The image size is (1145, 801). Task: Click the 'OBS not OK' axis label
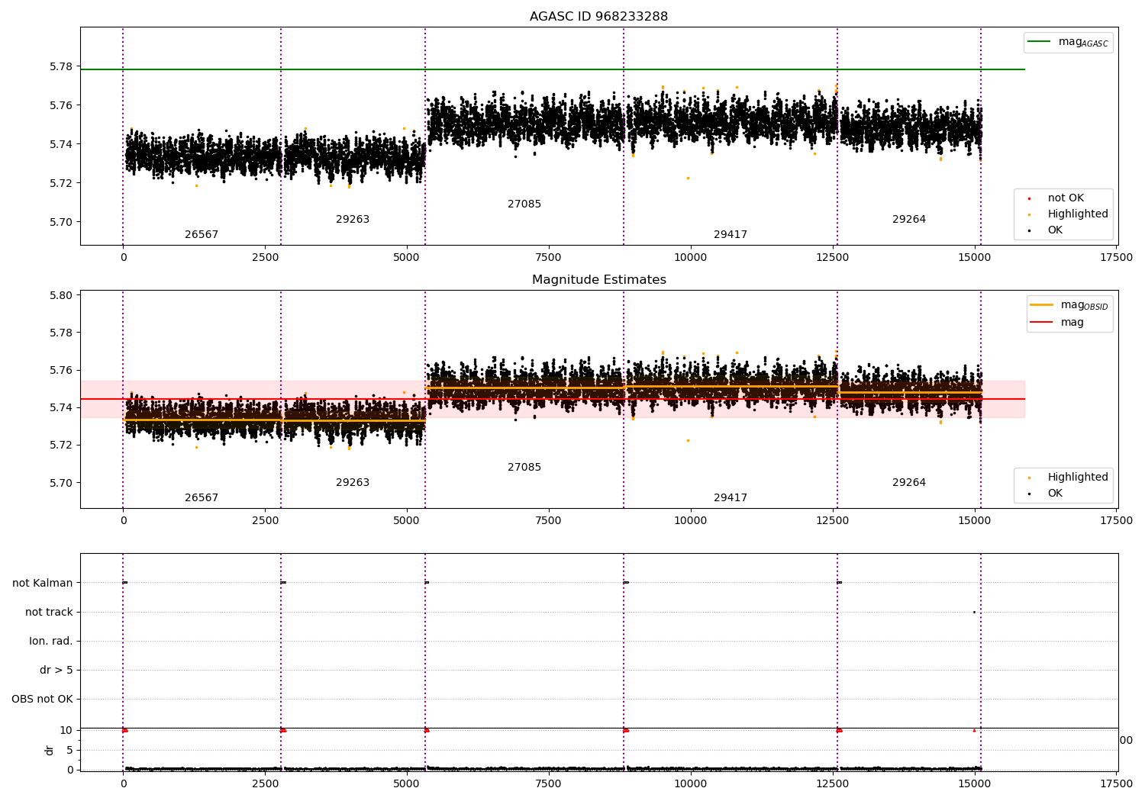click(42, 699)
